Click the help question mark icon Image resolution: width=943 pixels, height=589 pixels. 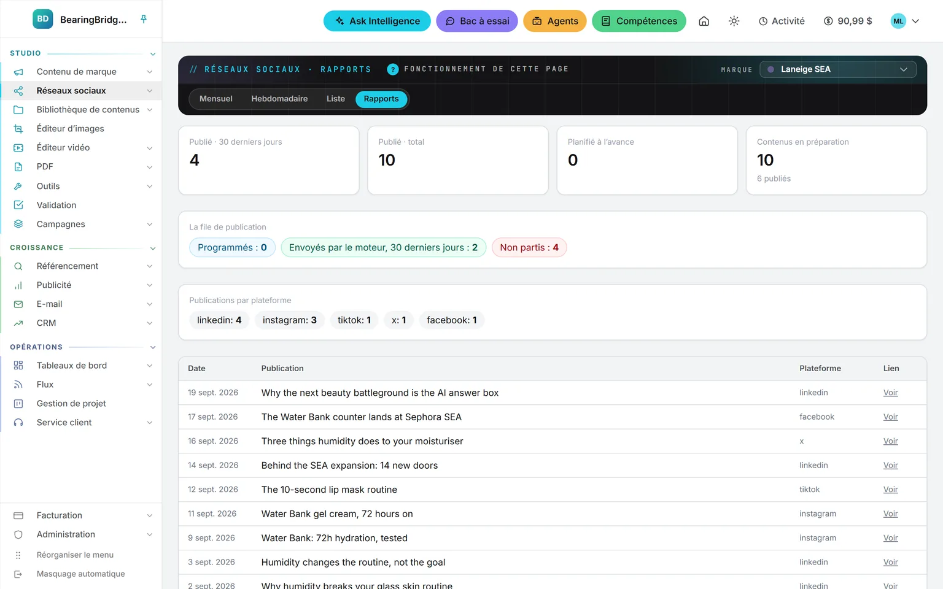[x=393, y=69]
